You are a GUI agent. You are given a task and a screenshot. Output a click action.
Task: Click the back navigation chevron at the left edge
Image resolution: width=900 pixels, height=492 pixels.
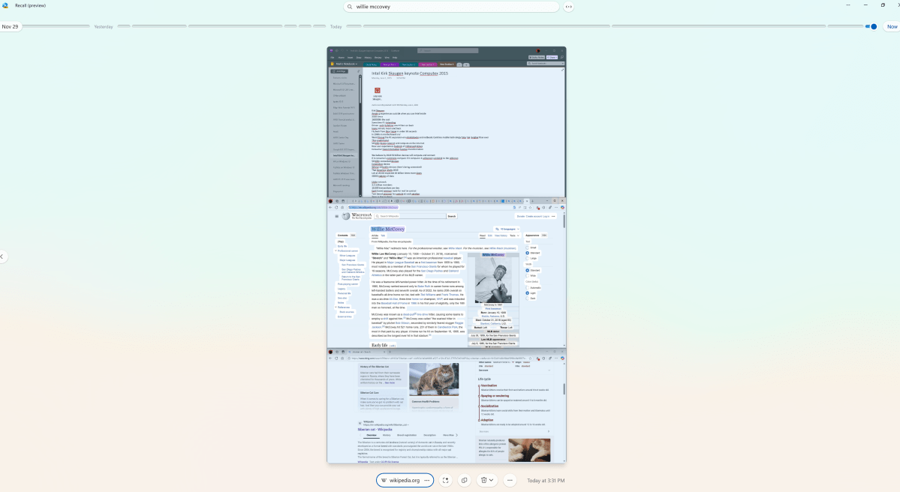pos(2,256)
